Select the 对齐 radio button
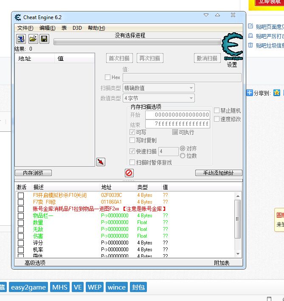Screen dimensions: 284x301 (183, 148)
